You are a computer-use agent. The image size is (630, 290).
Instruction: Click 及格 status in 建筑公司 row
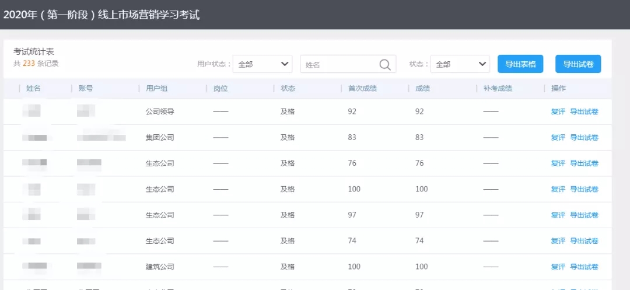tap(288, 267)
